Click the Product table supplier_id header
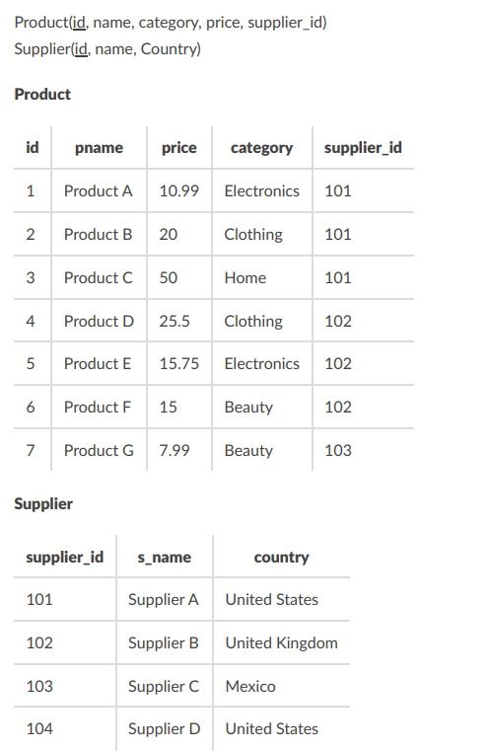The height and width of the screenshot is (751, 491). click(x=363, y=147)
